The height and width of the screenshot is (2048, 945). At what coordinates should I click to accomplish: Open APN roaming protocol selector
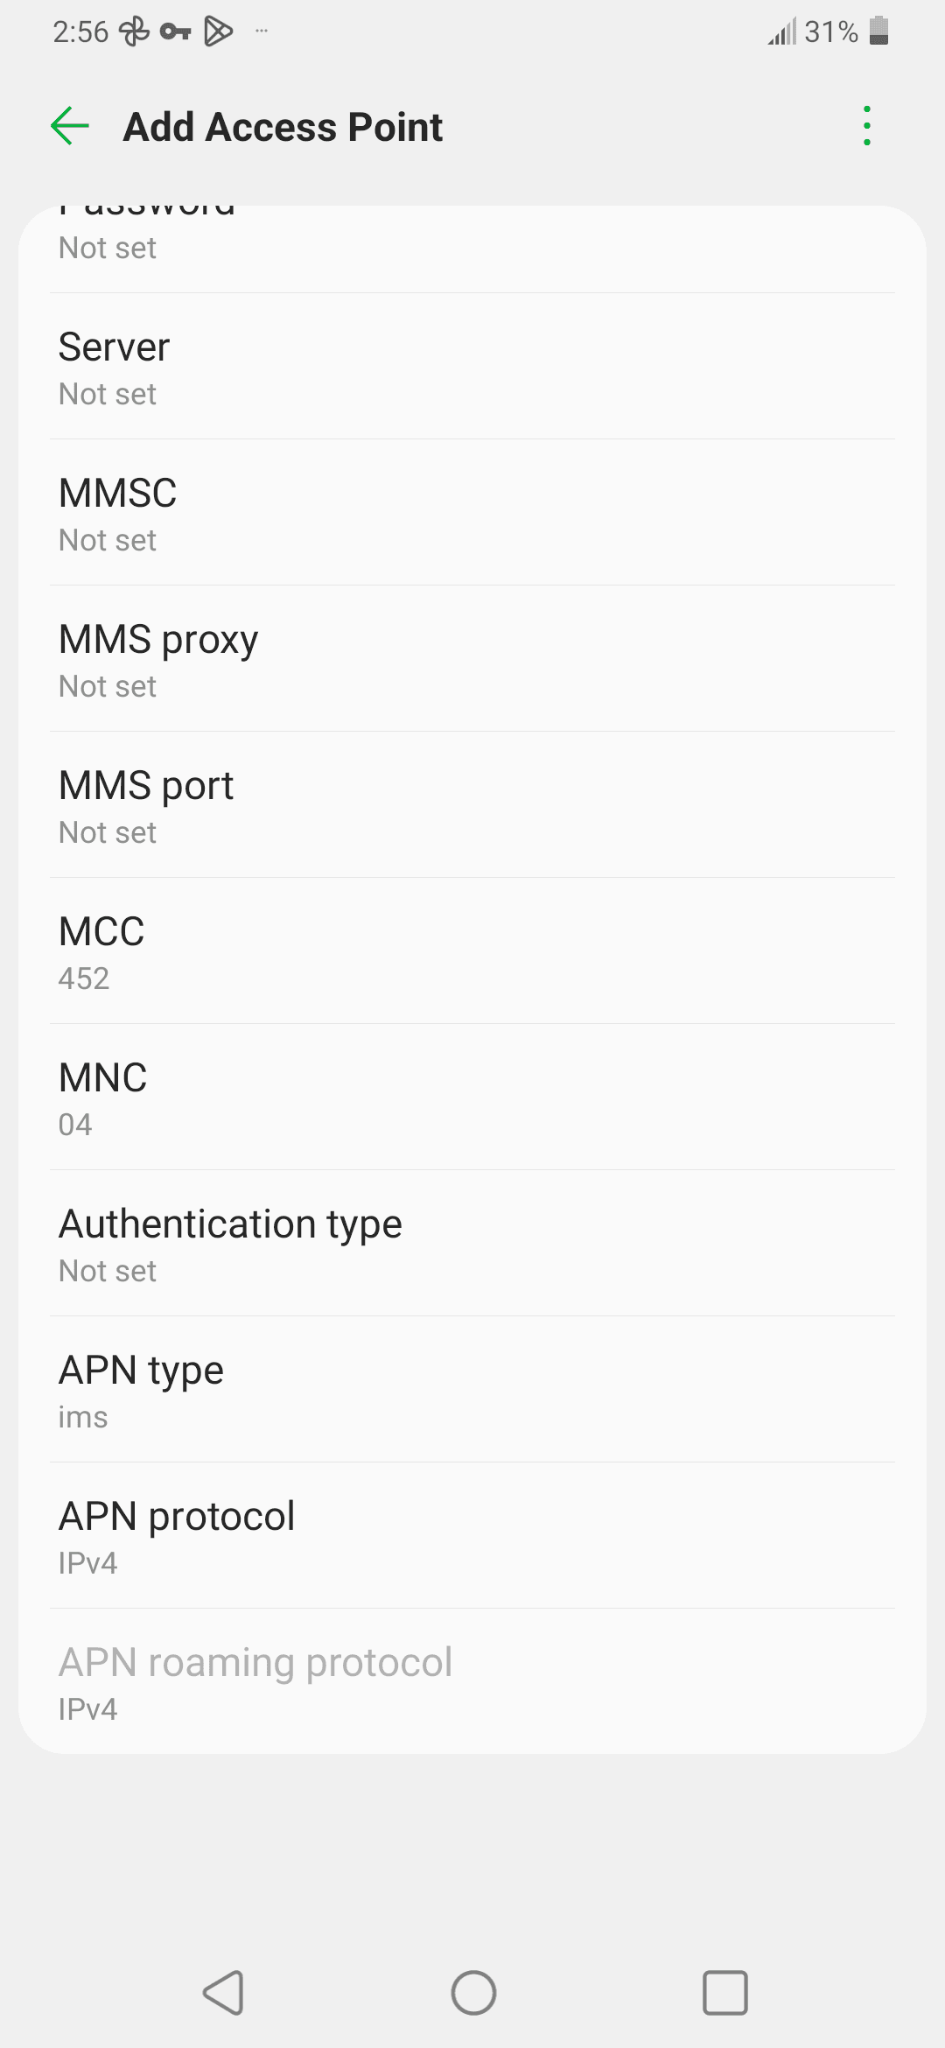point(472,1683)
